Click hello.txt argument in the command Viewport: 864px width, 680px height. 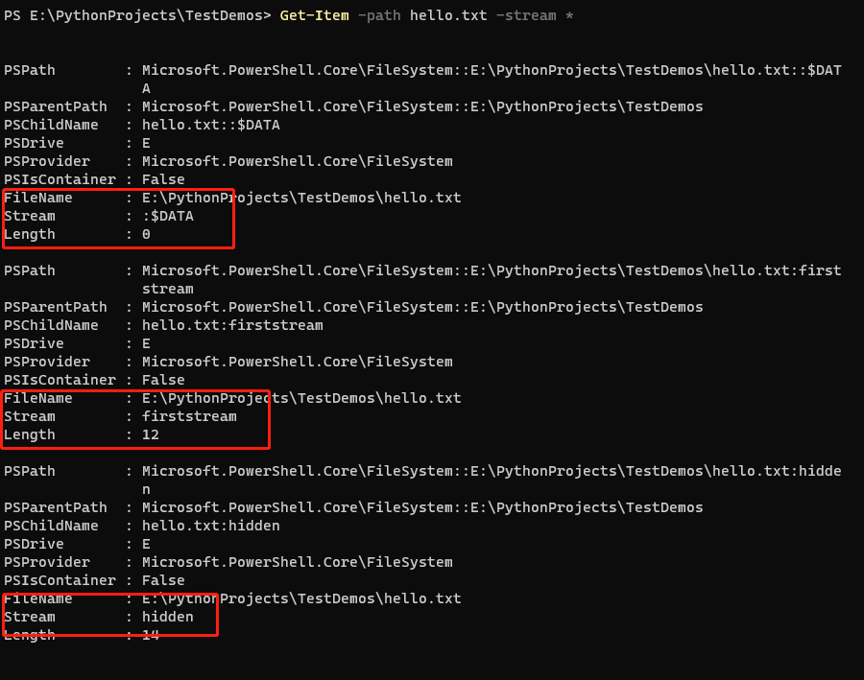click(448, 15)
